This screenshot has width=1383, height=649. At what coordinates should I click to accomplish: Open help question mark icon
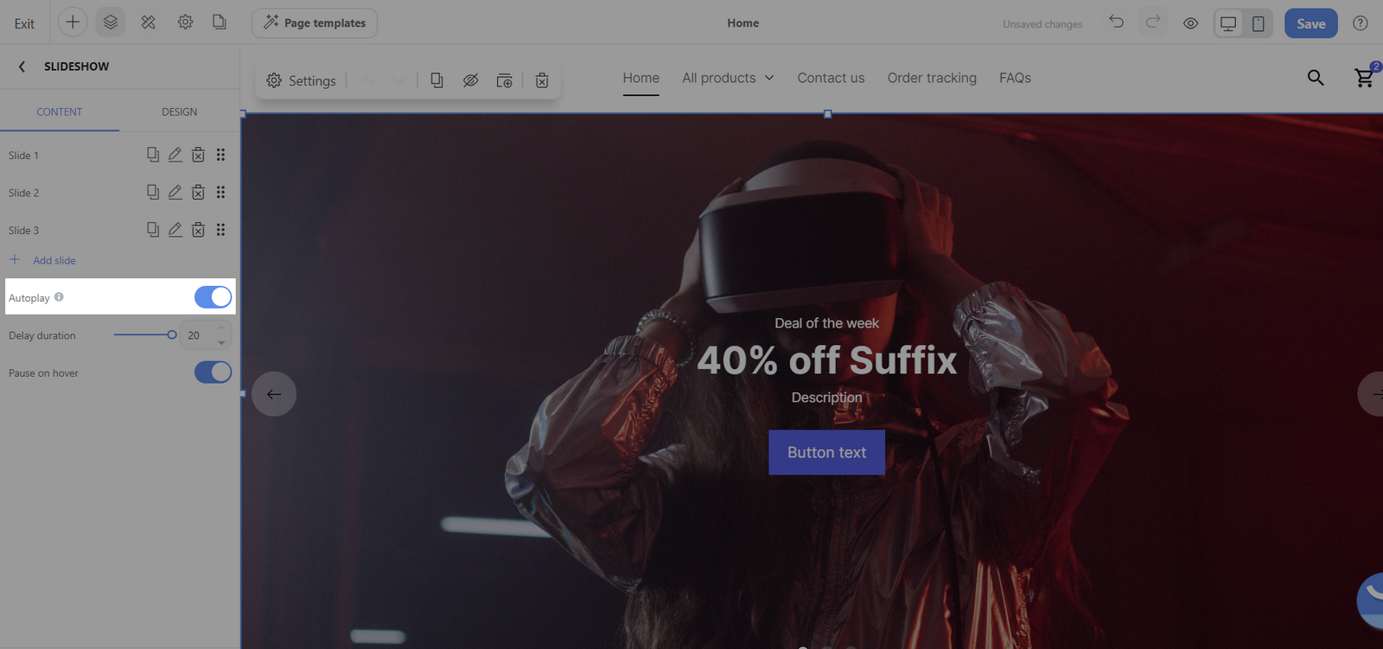pos(1361,23)
